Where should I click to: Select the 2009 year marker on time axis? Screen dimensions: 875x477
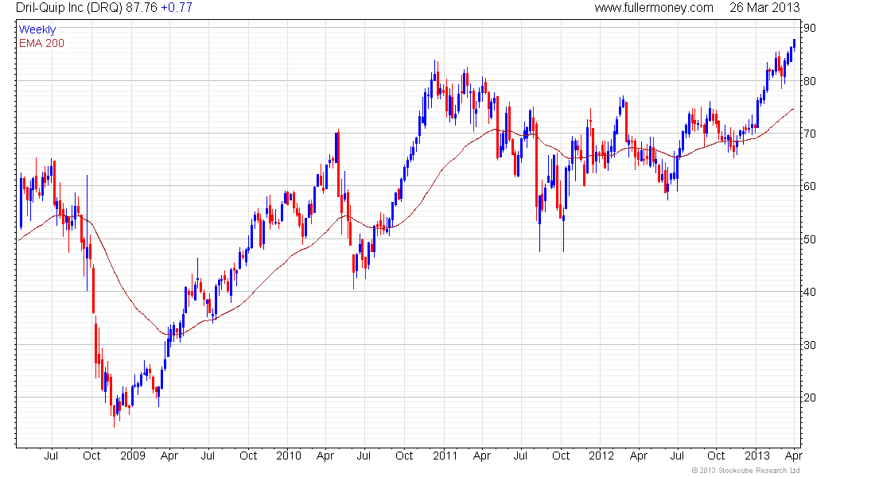pyautogui.click(x=133, y=456)
